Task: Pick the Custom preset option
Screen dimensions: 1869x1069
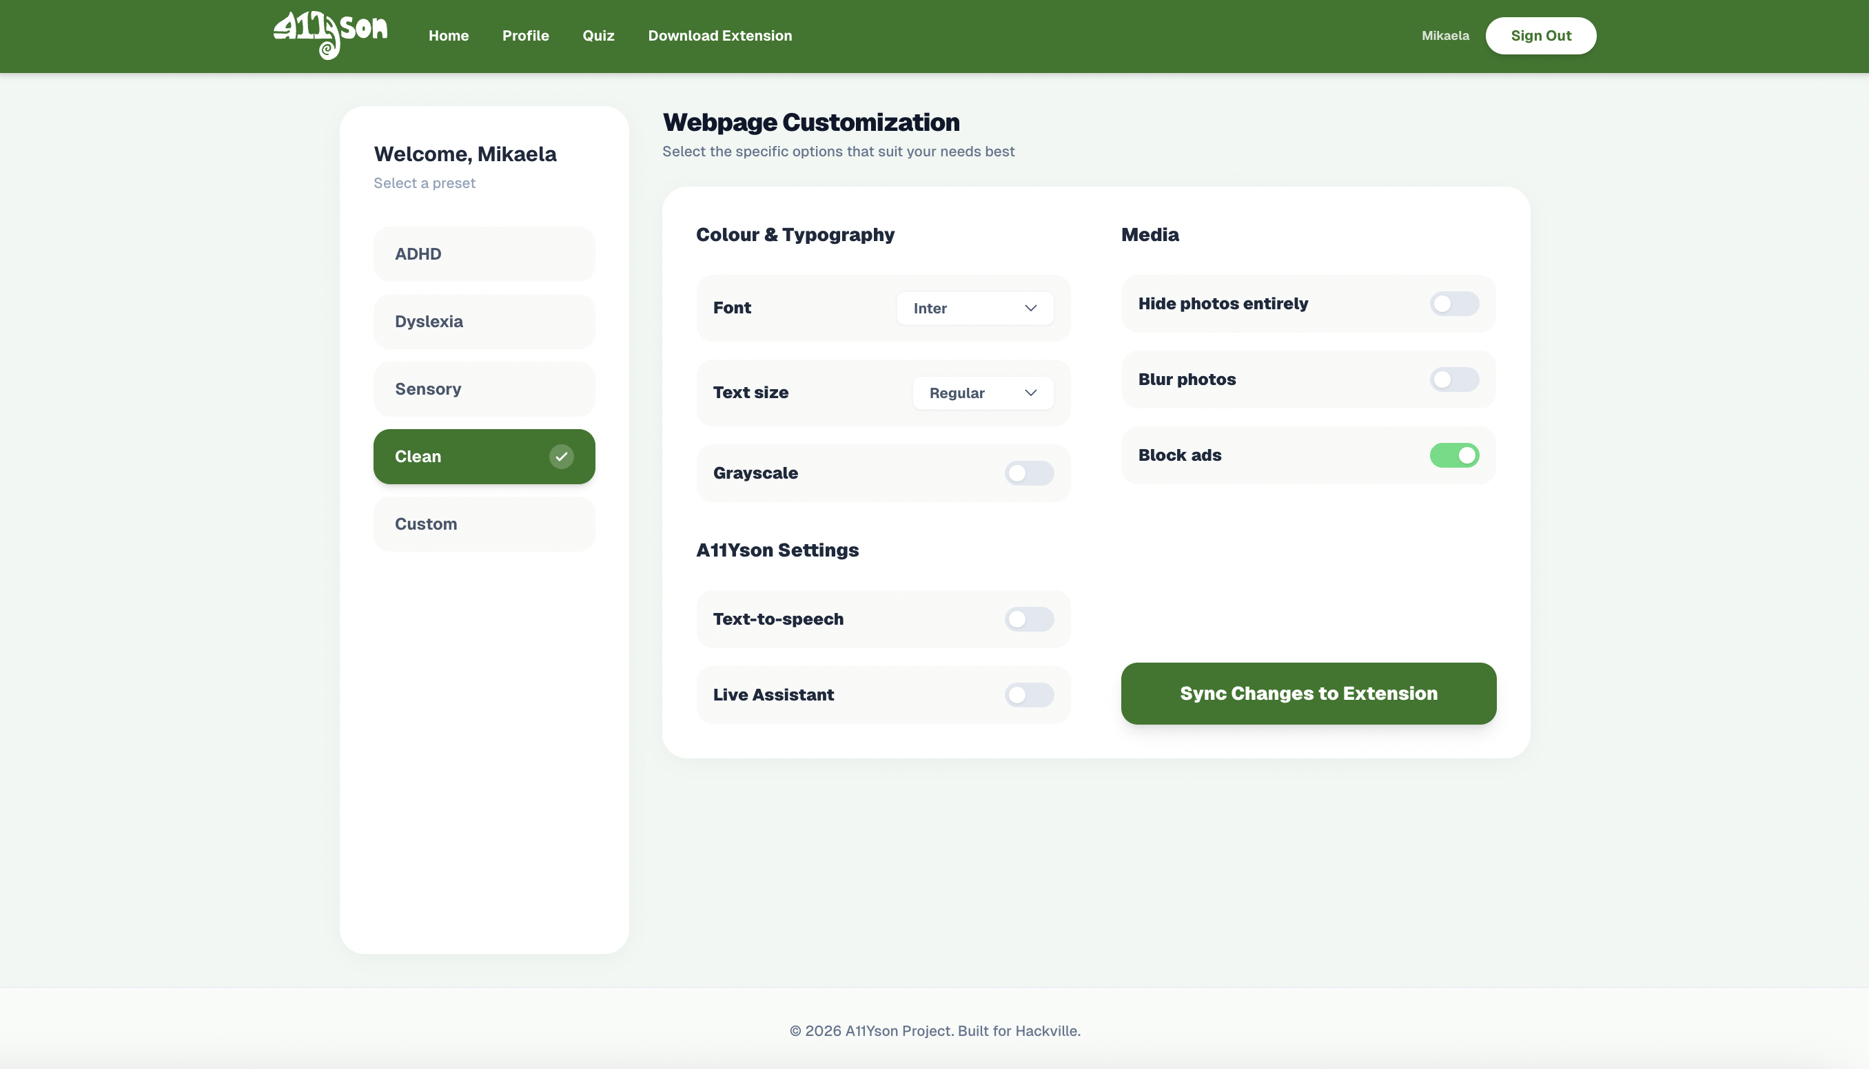Action: pos(483,524)
